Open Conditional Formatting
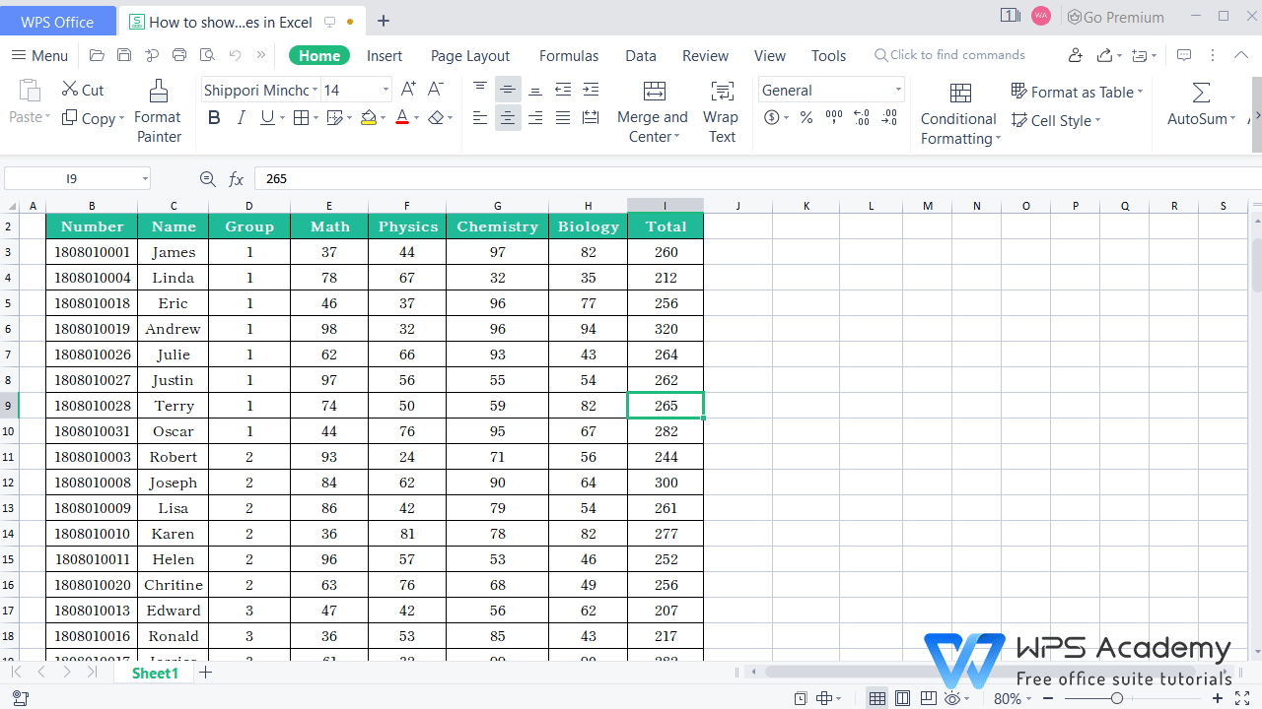The width and height of the screenshot is (1262, 709). click(958, 111)
